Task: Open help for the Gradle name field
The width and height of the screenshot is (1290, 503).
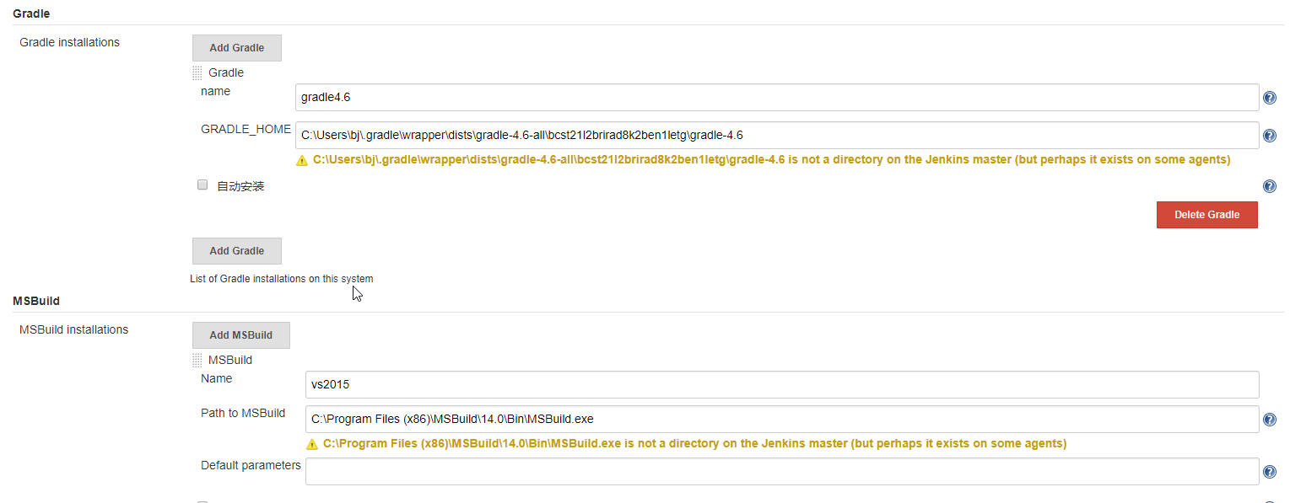Action: [1269, 99]
